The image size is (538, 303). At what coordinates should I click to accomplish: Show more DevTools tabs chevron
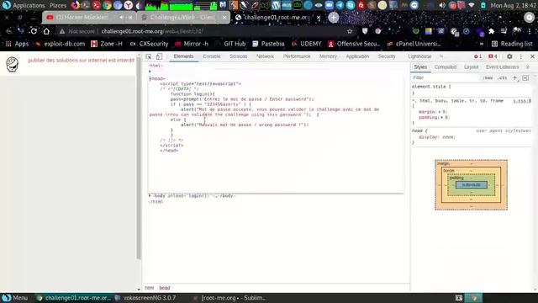pos(441,56)
